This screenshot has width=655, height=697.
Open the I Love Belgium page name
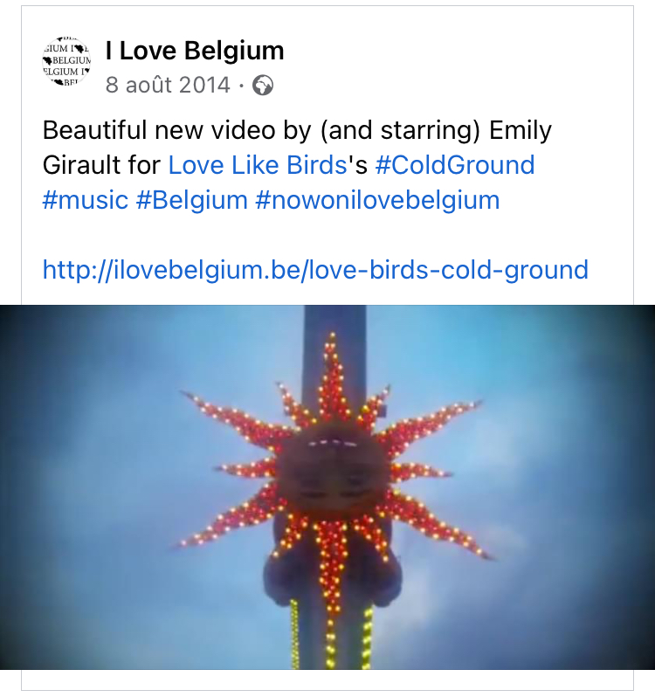click(x=195, y=51)
